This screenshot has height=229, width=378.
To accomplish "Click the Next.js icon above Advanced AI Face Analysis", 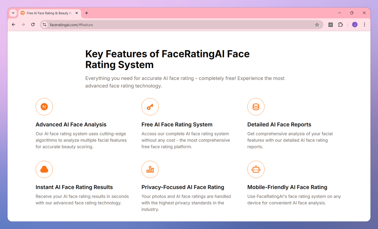I will click(44, 107).
